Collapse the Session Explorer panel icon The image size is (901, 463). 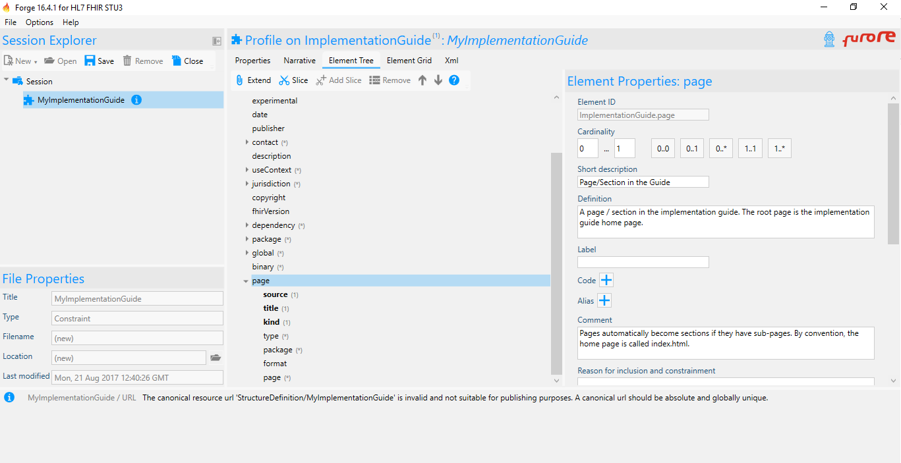point(216,41)
